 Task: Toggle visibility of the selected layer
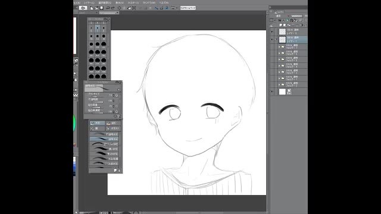pyautogui.click(x=272, y=40)
